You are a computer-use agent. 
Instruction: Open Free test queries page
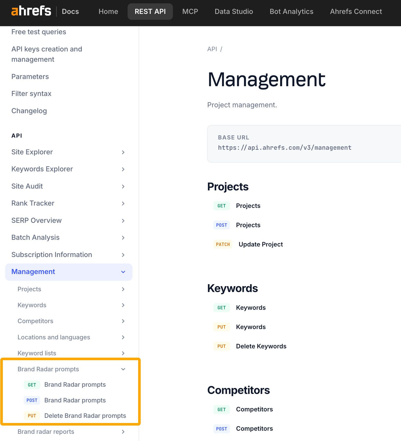[x=39, y=32]
